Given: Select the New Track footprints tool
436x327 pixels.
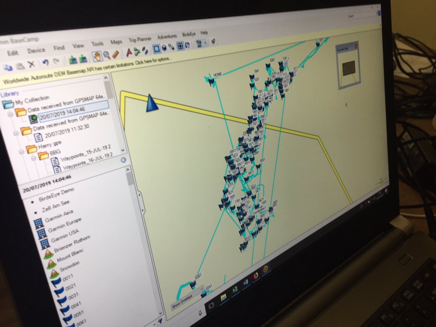Looking at the screenshot, I should [x=145, y=50].
